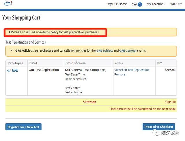Screen dimensions: 185x141
Task: Click the ETS logo in header
Action: coord(8,3)
